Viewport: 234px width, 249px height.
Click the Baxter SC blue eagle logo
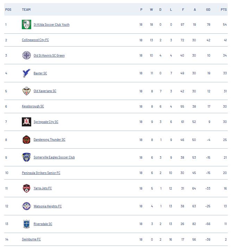point(26,73)
